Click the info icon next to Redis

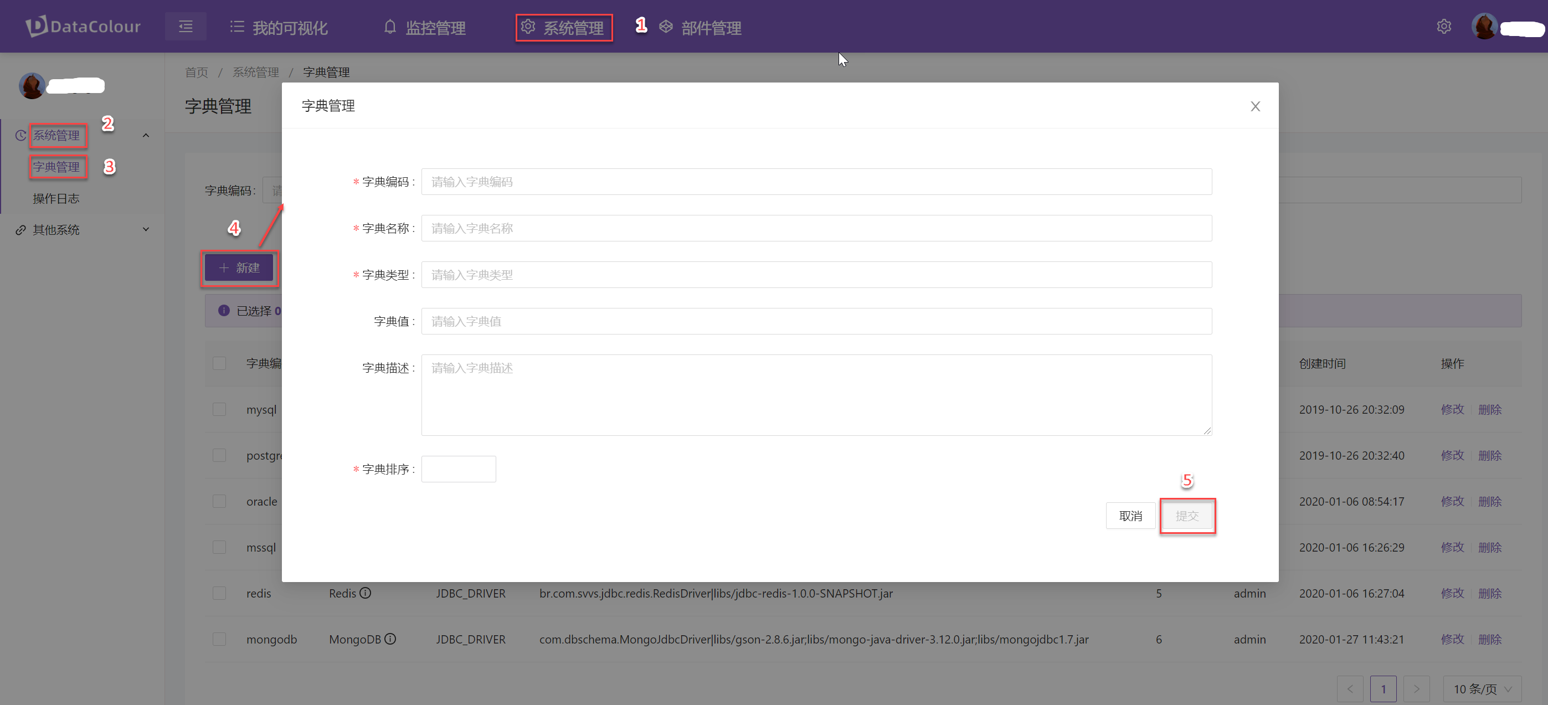[366, 593]
